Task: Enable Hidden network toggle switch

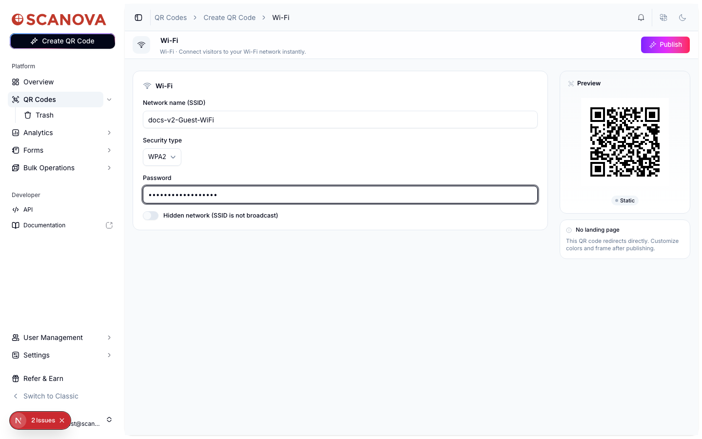Action: pos(151,216)
